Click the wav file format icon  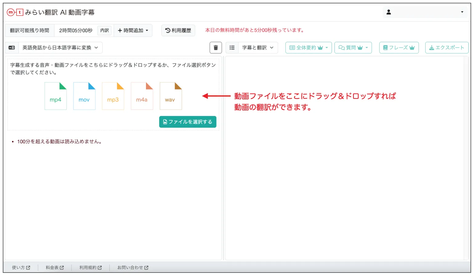171,96
